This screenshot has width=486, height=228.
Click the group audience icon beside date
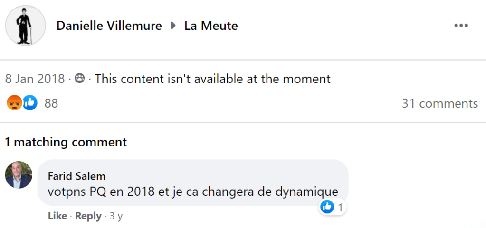pyautogui.click(x=80, y=79)
